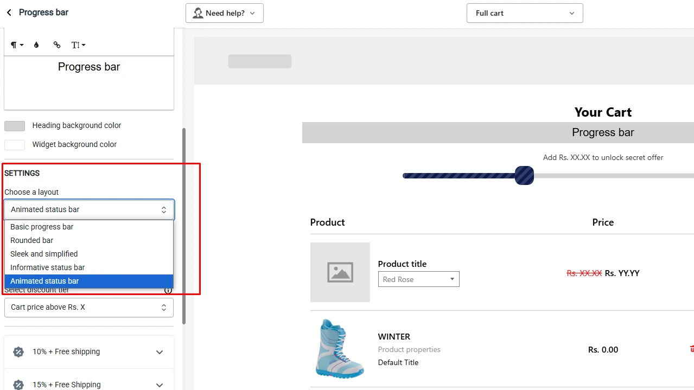Click the Your Cart title
This screenshot has height=390, width=694.
pos(603,112)
